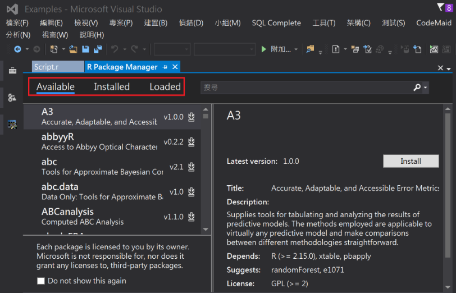Open the attach start button dropdown arrow
This screenshot has width=456, height=293.
point(296,49)
